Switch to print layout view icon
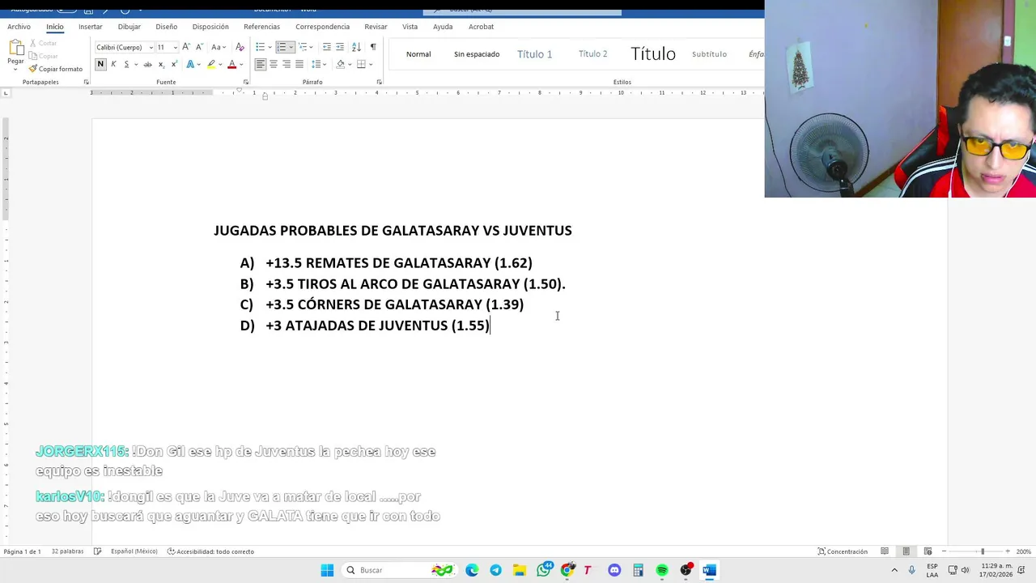Viewport: 1036px width, 583px height. [906, 551]
